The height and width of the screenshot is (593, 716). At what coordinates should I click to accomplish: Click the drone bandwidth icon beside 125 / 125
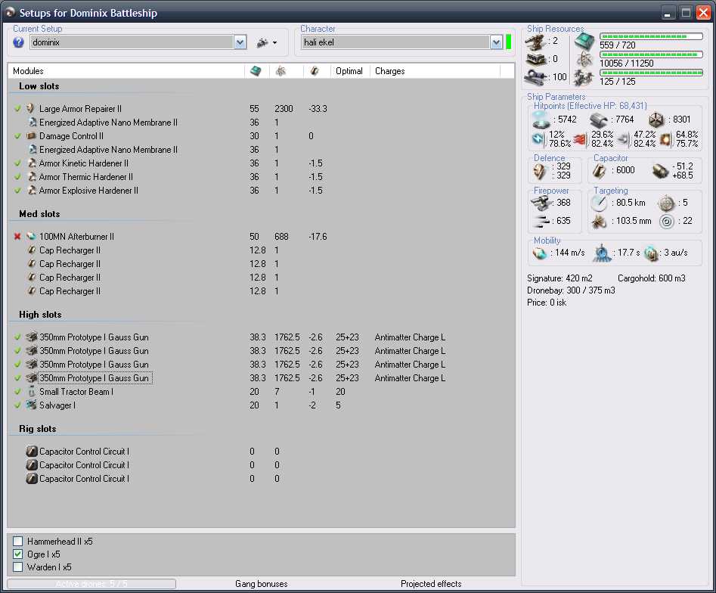click(584, 77)
